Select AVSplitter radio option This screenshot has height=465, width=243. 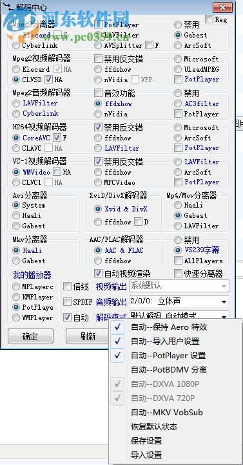pos(98,45)
